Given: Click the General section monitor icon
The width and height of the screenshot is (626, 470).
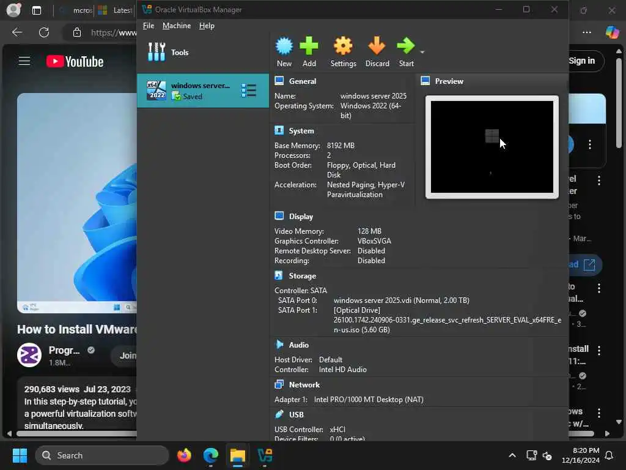Looking at the screenshot, I should 279,81.
